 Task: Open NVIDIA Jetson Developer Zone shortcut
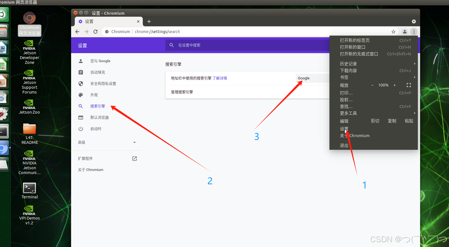click(x=29, y=53)
